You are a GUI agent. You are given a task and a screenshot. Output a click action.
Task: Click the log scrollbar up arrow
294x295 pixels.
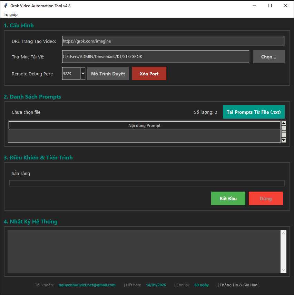284,233
